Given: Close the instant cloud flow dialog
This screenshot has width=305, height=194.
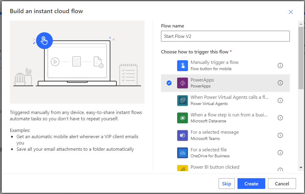Looking at the screenshot, I should [x=291, y=12].
